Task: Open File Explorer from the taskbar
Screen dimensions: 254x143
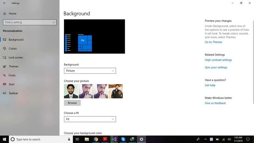Action: pyautogui.click(x=87, y=139)
